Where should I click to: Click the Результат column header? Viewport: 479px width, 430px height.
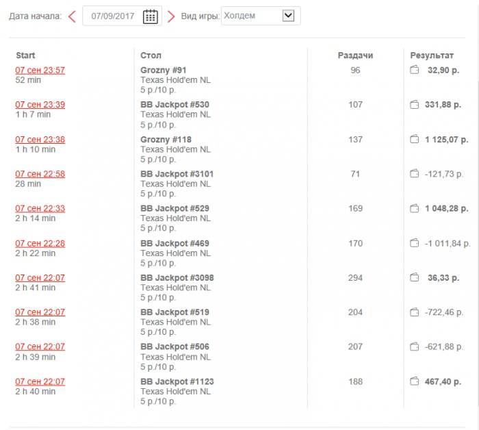click(x=432, y=55)
